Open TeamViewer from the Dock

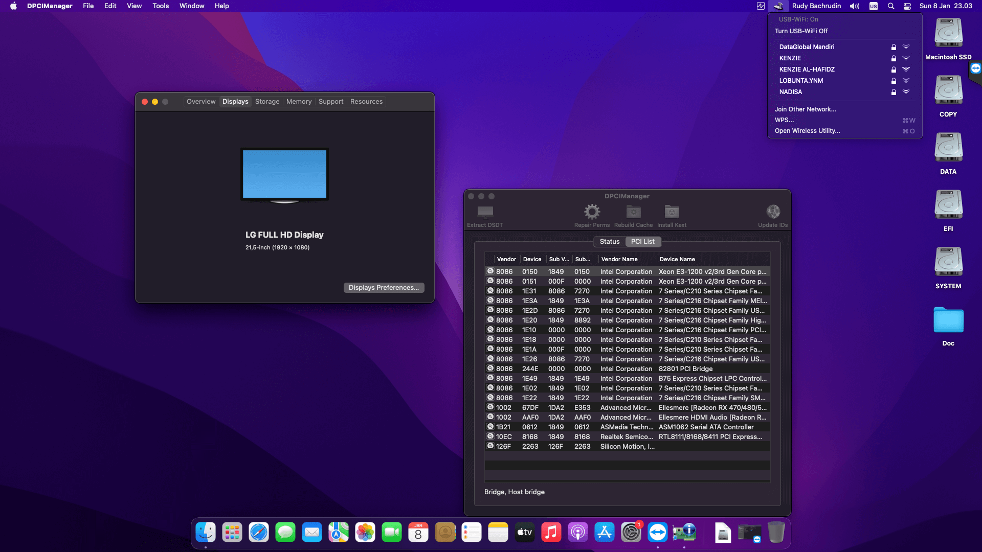coord(658,533)
